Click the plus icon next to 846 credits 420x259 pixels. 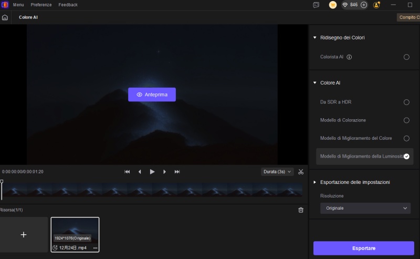tap(364, 5)
